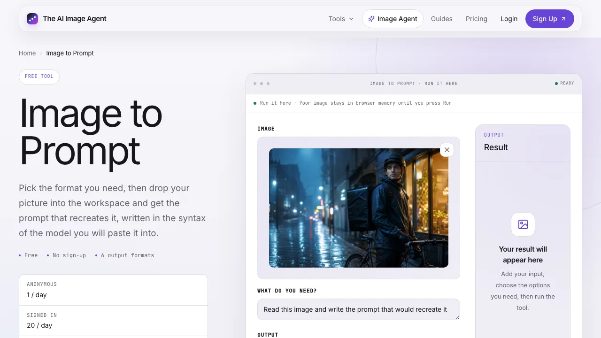Image resolution: width=601 pixels, height=338 pixels.
Task: Click the OUTPUT section label below the field
Action: [x=268, y=335]
